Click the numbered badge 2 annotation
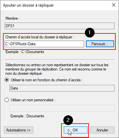The width and height of the screenshot is (119, 138). pyautogui.click(x=68, y=120)
